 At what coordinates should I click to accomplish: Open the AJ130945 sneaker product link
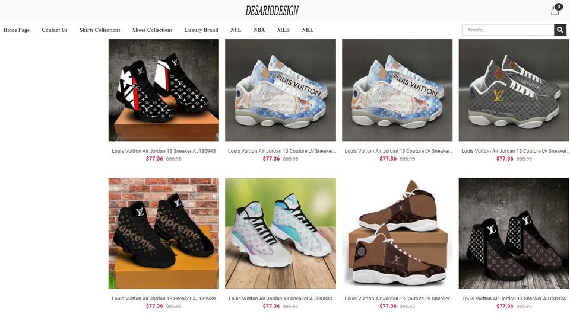click(164, 151)
